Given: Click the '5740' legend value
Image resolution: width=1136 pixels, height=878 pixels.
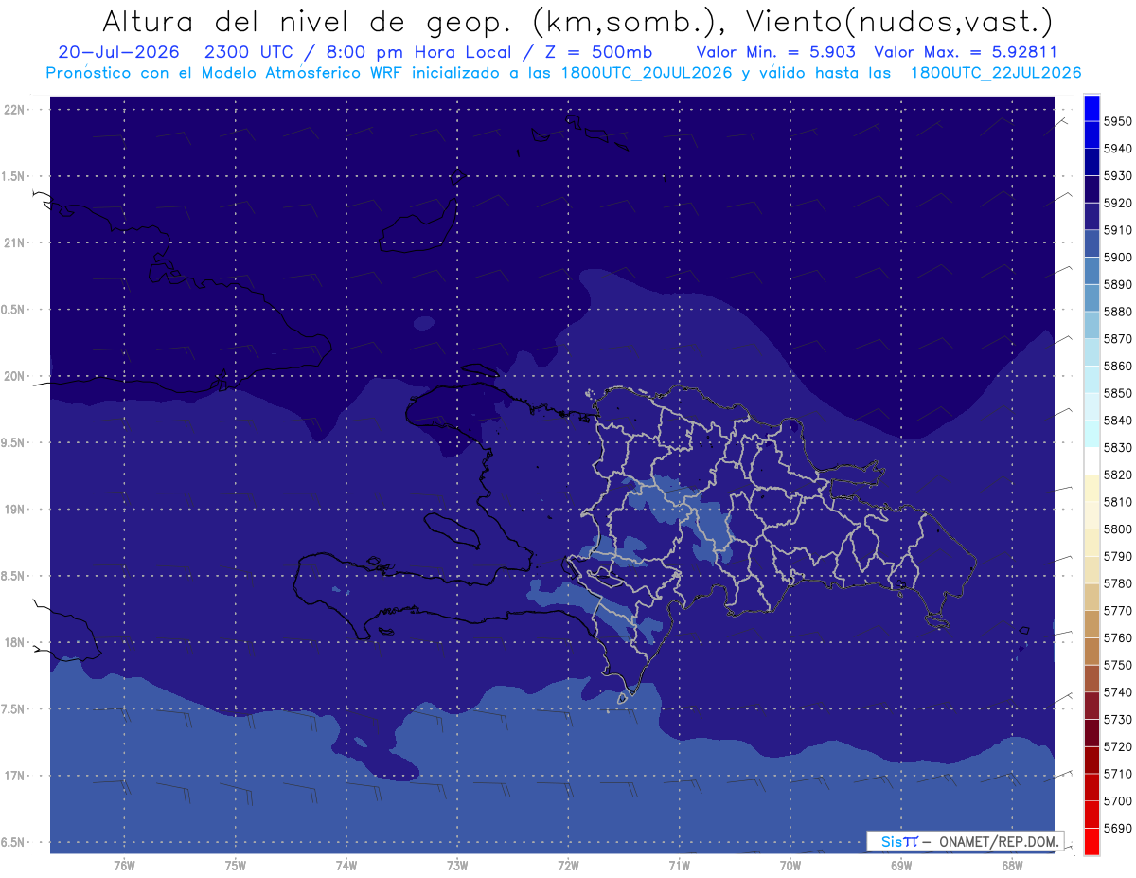Looking at the screenshot, I should pyautogui.click(x=1118, y=692).
